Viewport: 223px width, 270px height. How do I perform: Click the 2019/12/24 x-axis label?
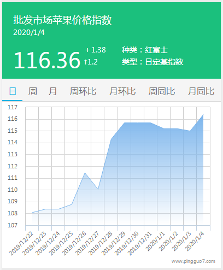pyautogui.click(x=48, y=243)
